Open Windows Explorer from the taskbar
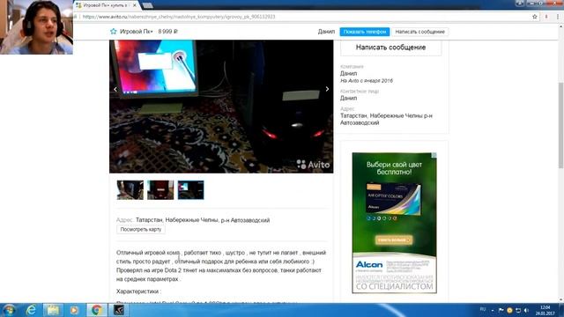 (53, 310)
